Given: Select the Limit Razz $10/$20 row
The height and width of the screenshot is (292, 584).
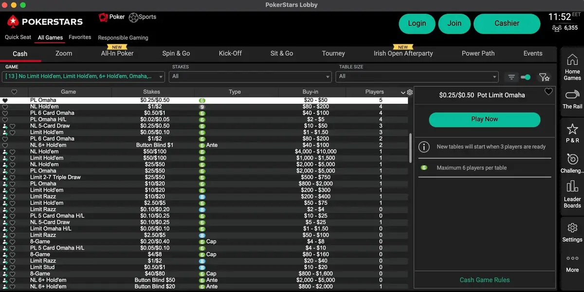Looking at the screenshot, I should [x=204, y=196].
